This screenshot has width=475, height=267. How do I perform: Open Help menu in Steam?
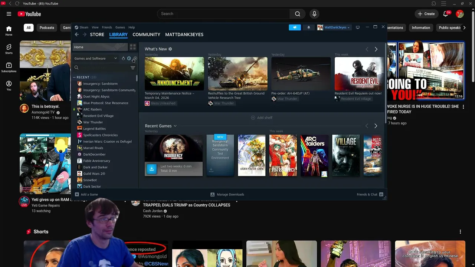point(132,27)
